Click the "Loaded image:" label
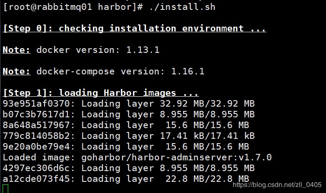This screenshot has height=193, width=326. tap(38, 157)
